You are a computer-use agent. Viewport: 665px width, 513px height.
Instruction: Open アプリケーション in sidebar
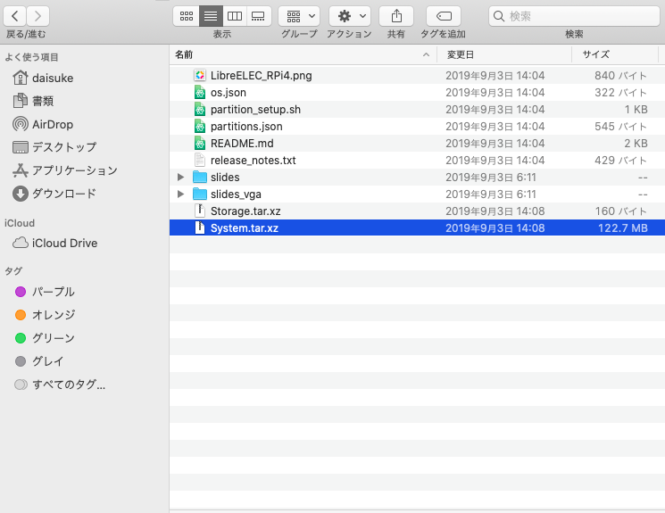tap(65, 170)
